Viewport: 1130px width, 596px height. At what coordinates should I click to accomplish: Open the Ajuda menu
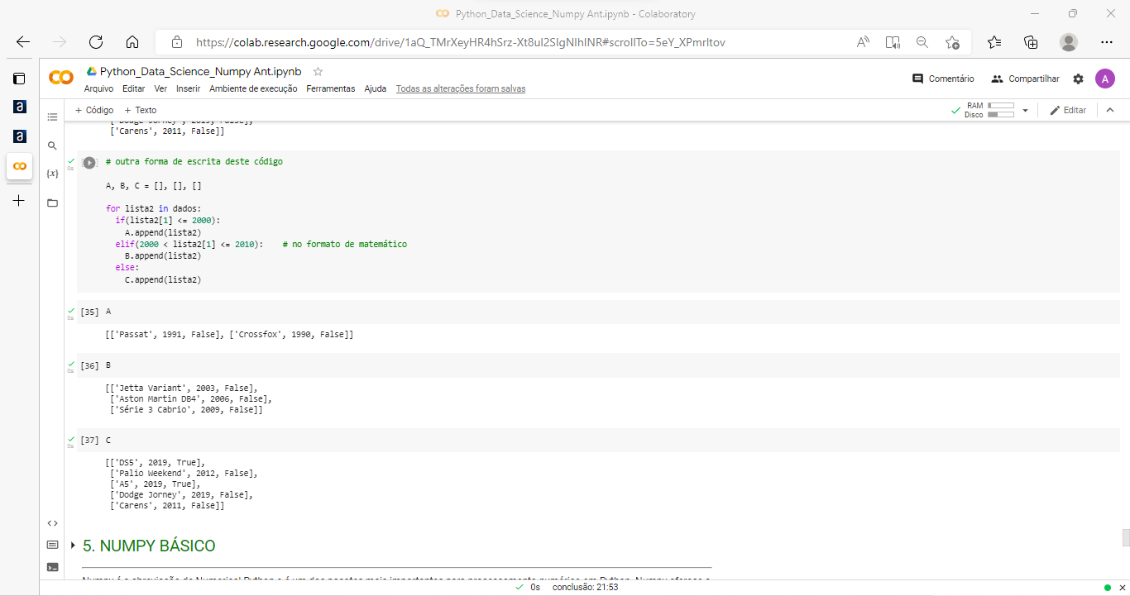coord(376,88)
